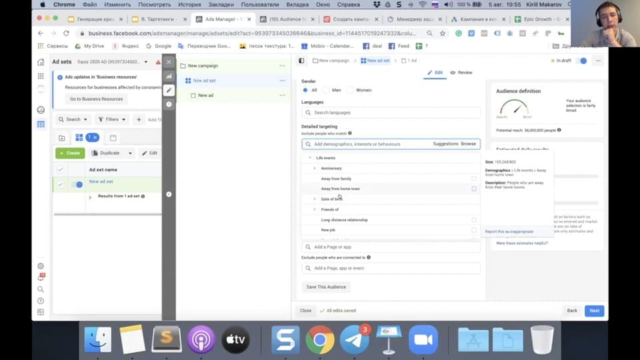Open the Duplicate dropdown arrow
This screenshot has width=640, height=360.
tap(130, 153)
